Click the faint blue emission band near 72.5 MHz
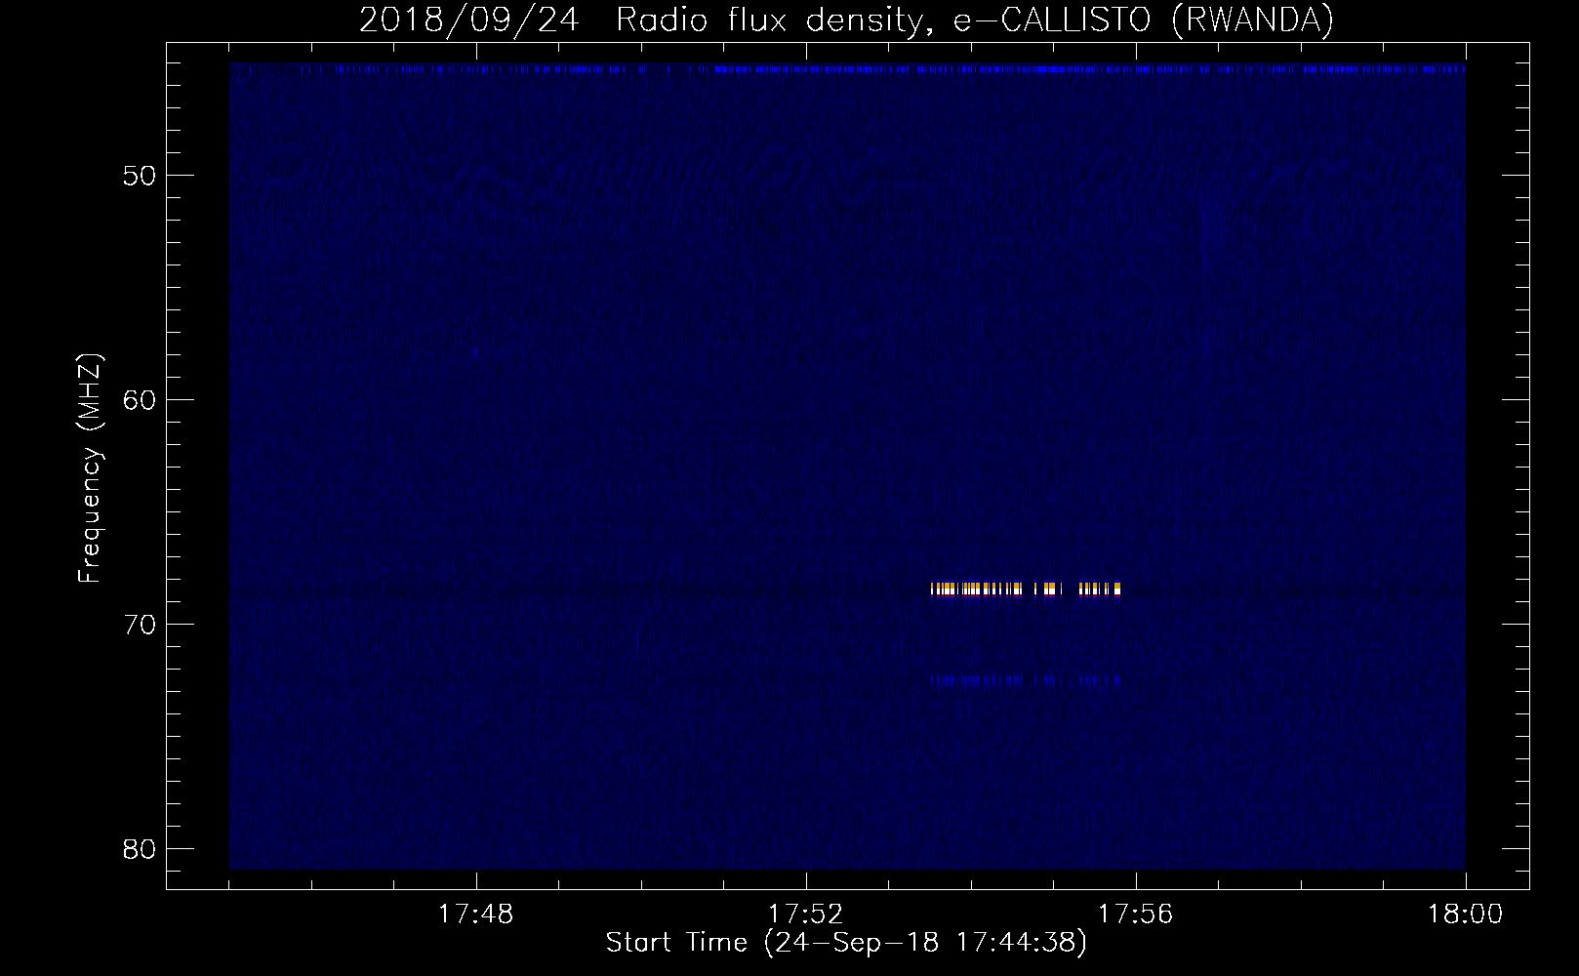 click(1026, 681)
